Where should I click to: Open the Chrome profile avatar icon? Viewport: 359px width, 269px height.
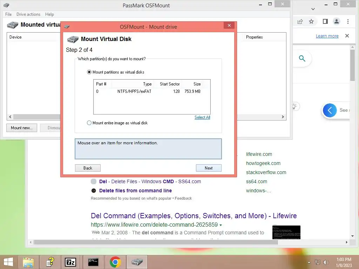pos(336,21)
